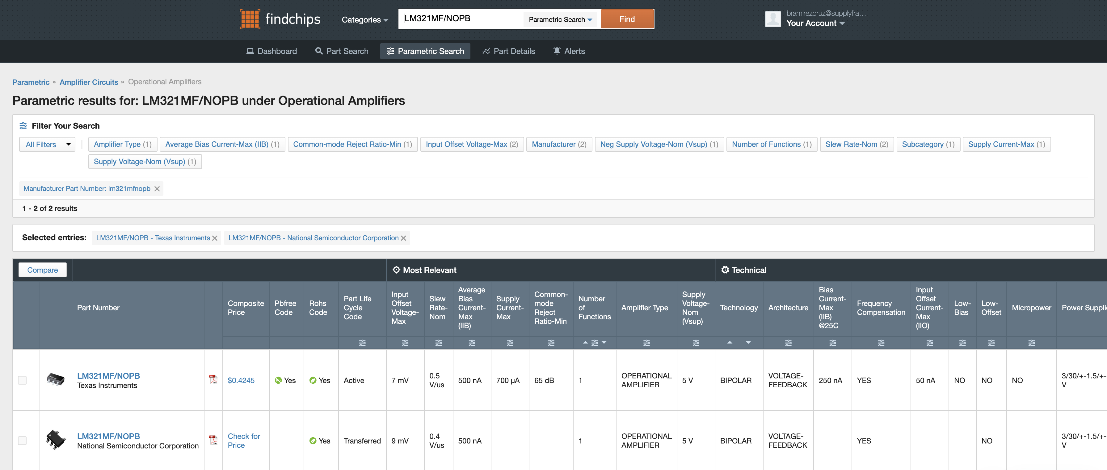Remove Texas Instruments selected entry
Image resolution: width=1107 pixels, height=470 pixels.
(x=215, y=238)
